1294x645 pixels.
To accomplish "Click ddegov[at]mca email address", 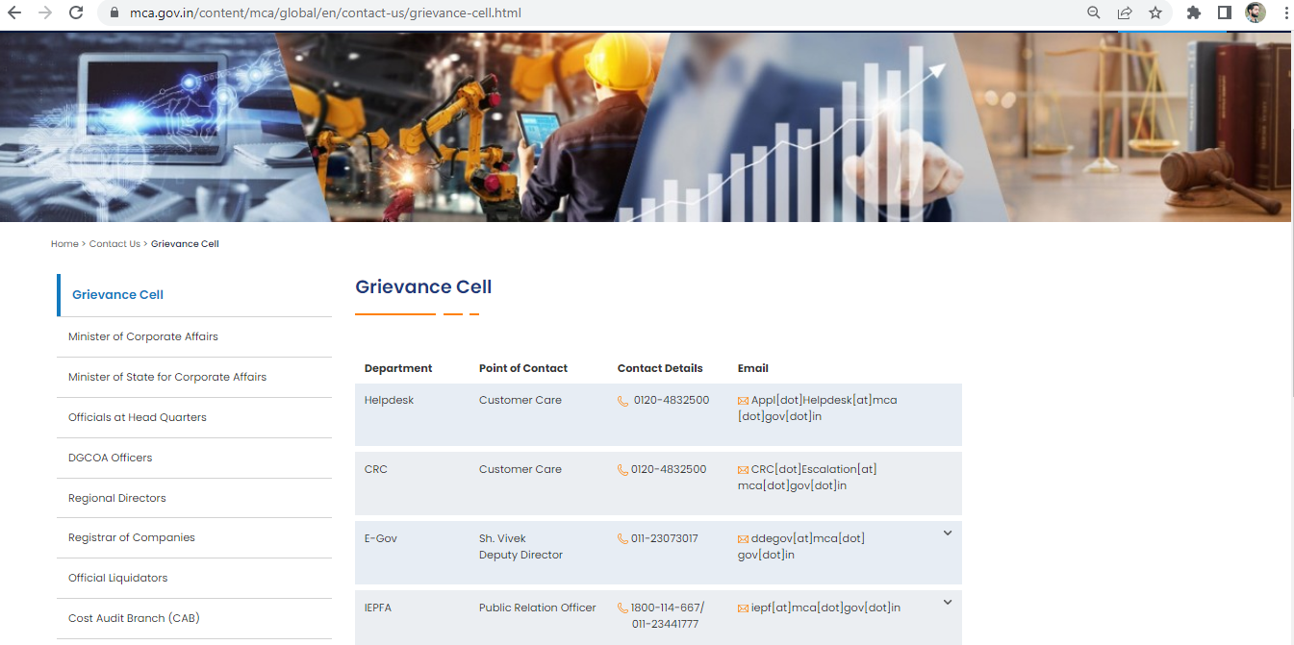I will 801,547.
